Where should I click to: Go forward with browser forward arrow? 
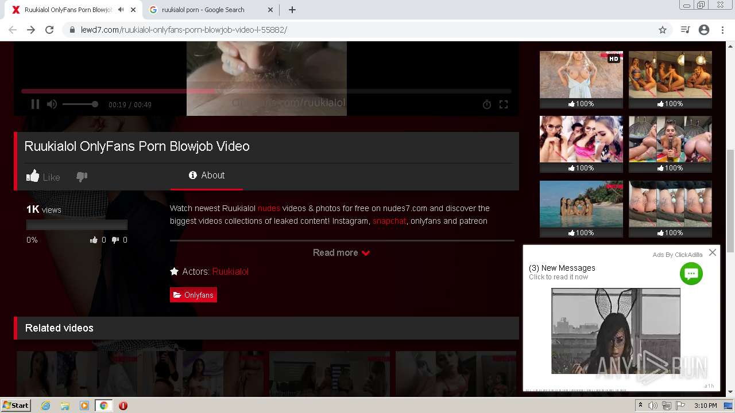[31, 30]
